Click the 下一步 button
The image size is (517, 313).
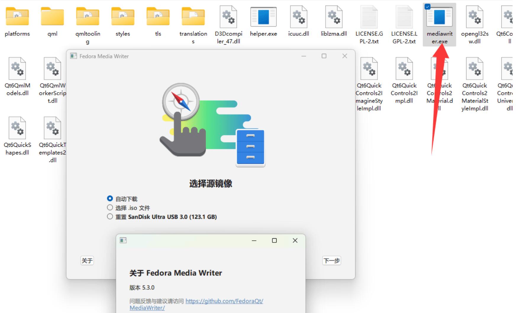[x=331, y=260]
